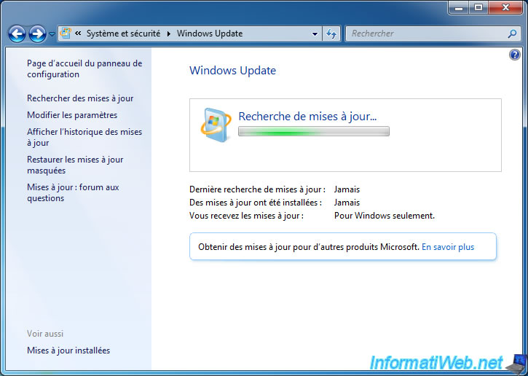Click the Forward navigation arrow button

pos(37,34)
